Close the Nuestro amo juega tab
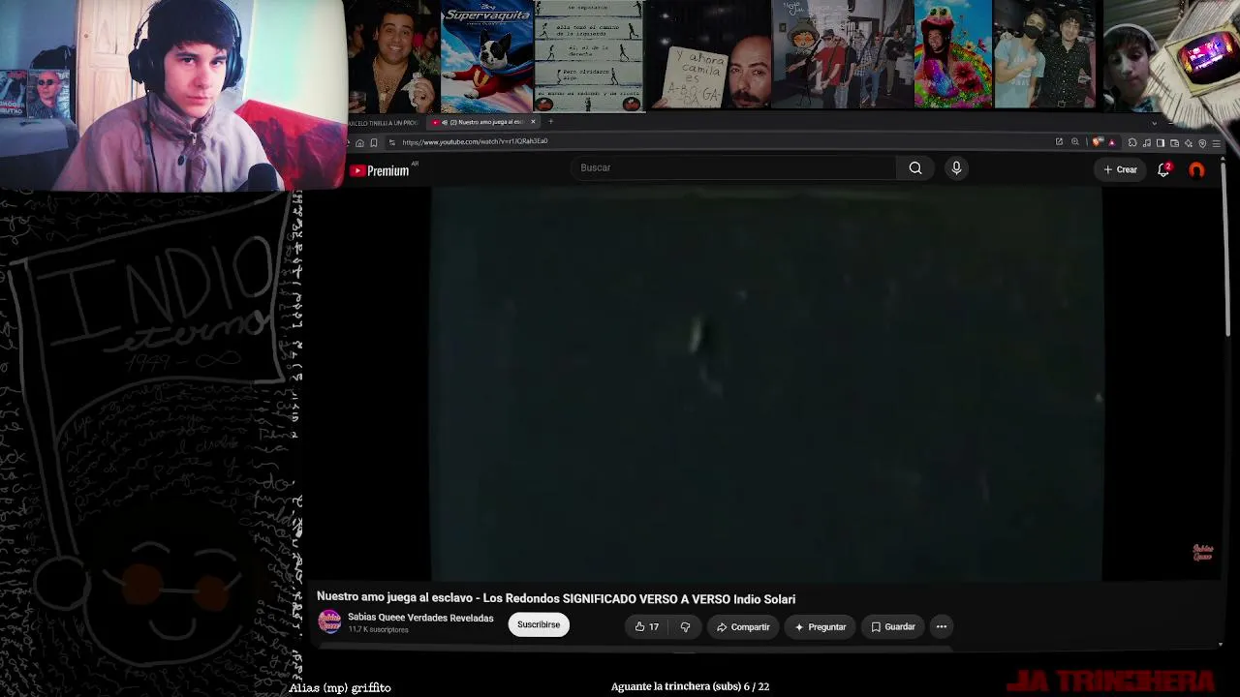The height and width of the screenshot is (697, 1240). point(533,122)
